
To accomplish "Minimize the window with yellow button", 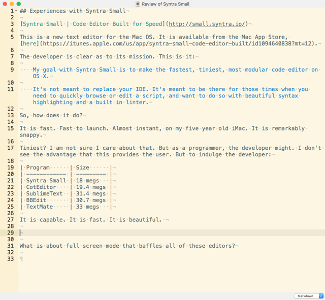I will (12, 4).
